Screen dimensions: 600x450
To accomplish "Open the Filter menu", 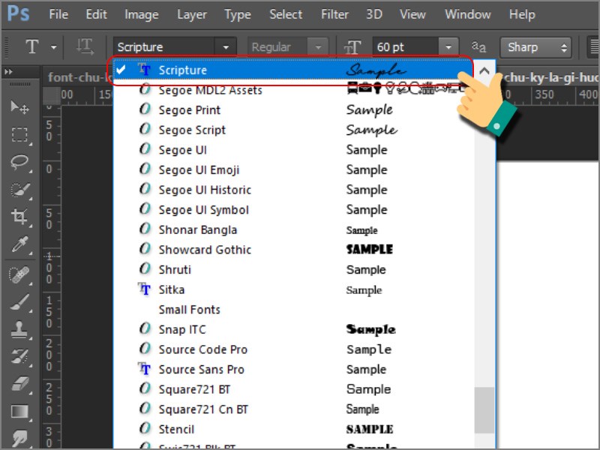I will coord(334,14).
